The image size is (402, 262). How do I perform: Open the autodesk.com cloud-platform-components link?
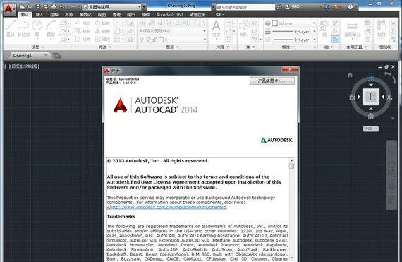coord(167,207)
